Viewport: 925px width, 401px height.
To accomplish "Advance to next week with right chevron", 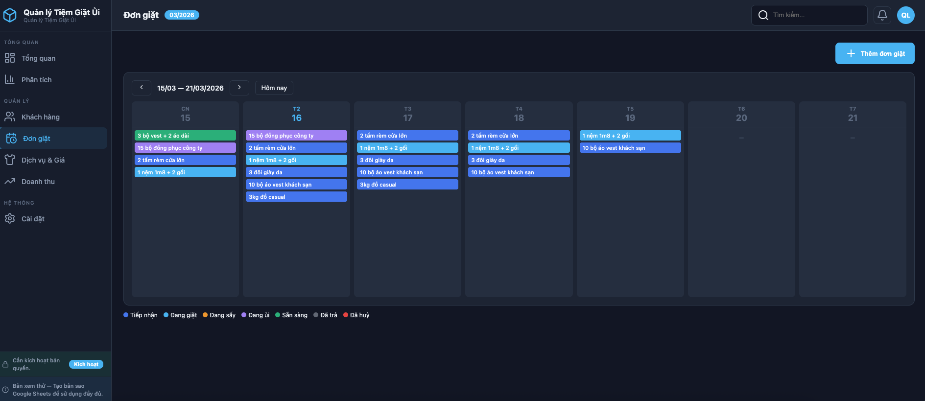I will pos(239,88).
